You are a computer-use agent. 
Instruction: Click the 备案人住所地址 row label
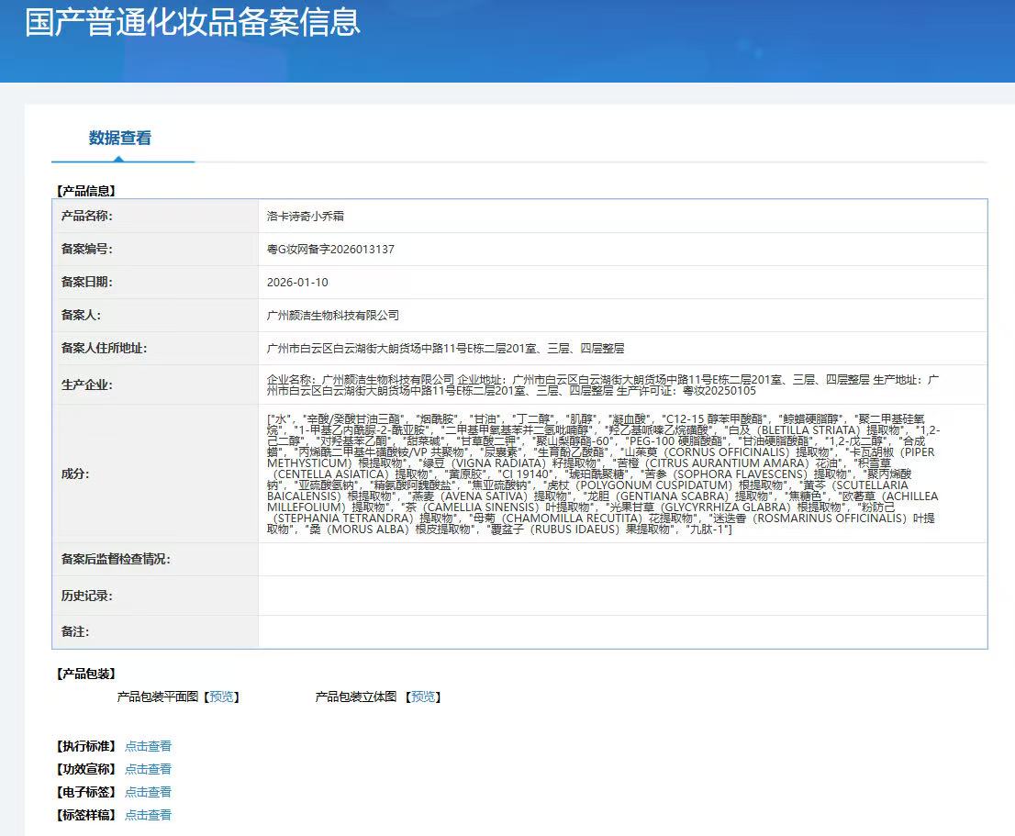click(105, 348)
